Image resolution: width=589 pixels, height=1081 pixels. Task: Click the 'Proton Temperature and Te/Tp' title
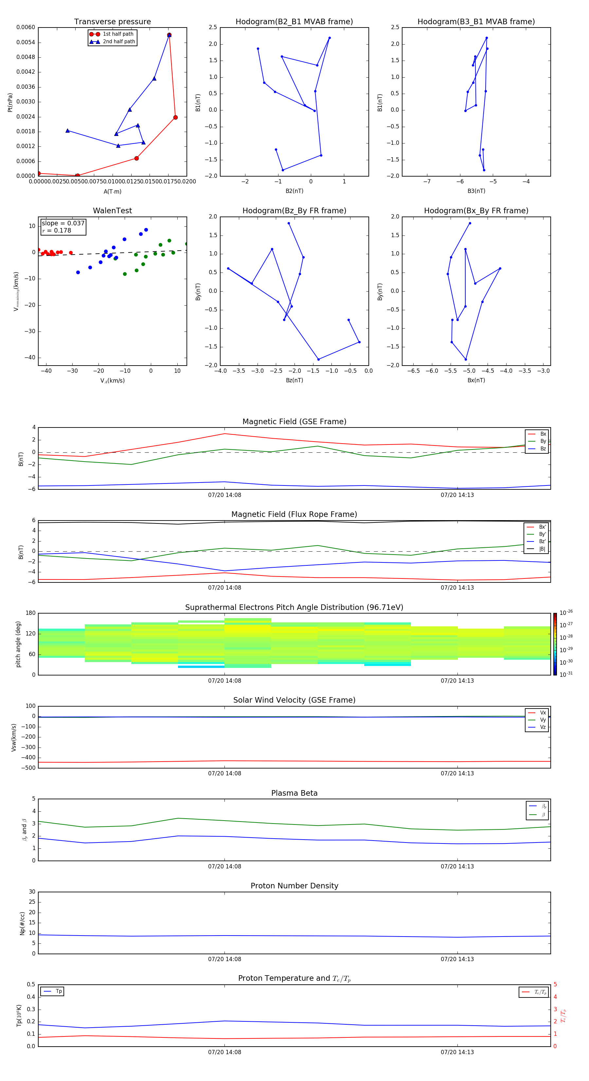pyautogui.click(x=294, y=978)
